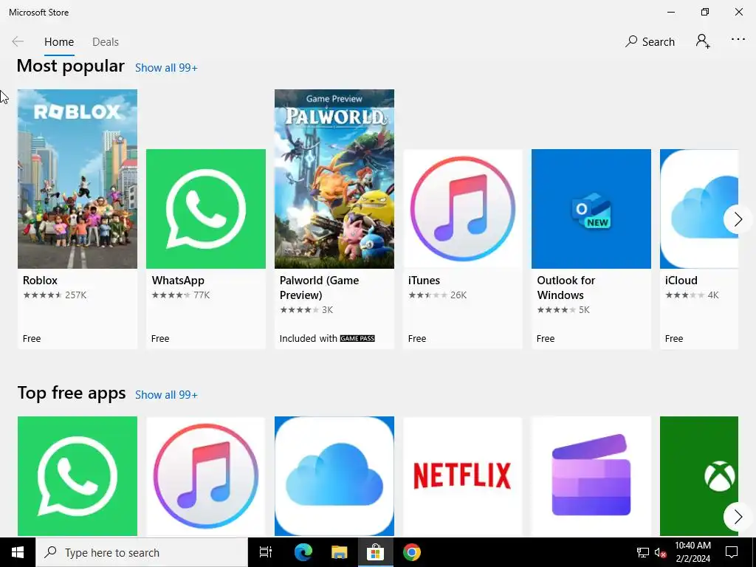Open iTunes icon in Most popular

pos(463,209)
